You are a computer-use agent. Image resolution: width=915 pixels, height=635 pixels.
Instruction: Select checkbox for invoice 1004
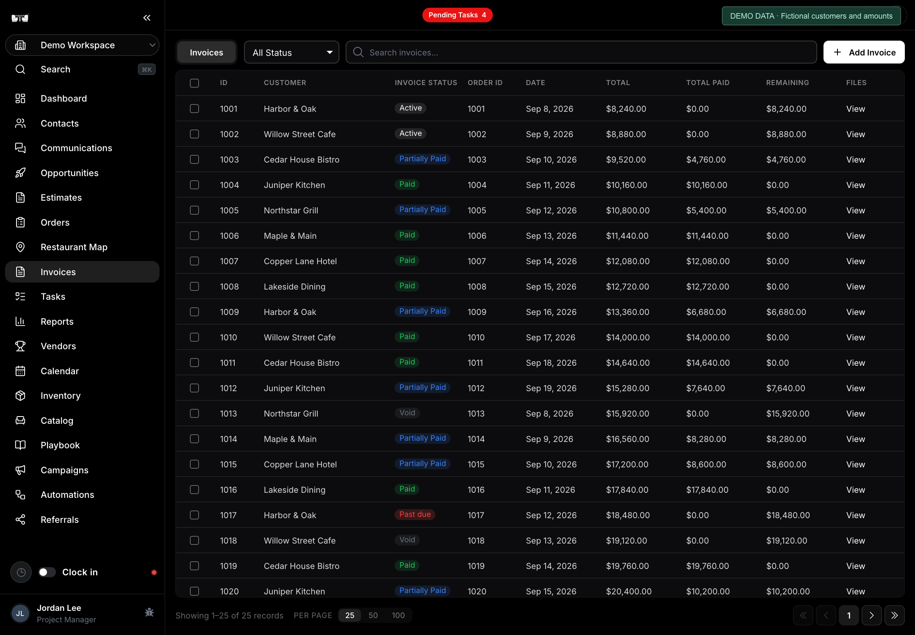pyautogui.click(x=194, y=185)
